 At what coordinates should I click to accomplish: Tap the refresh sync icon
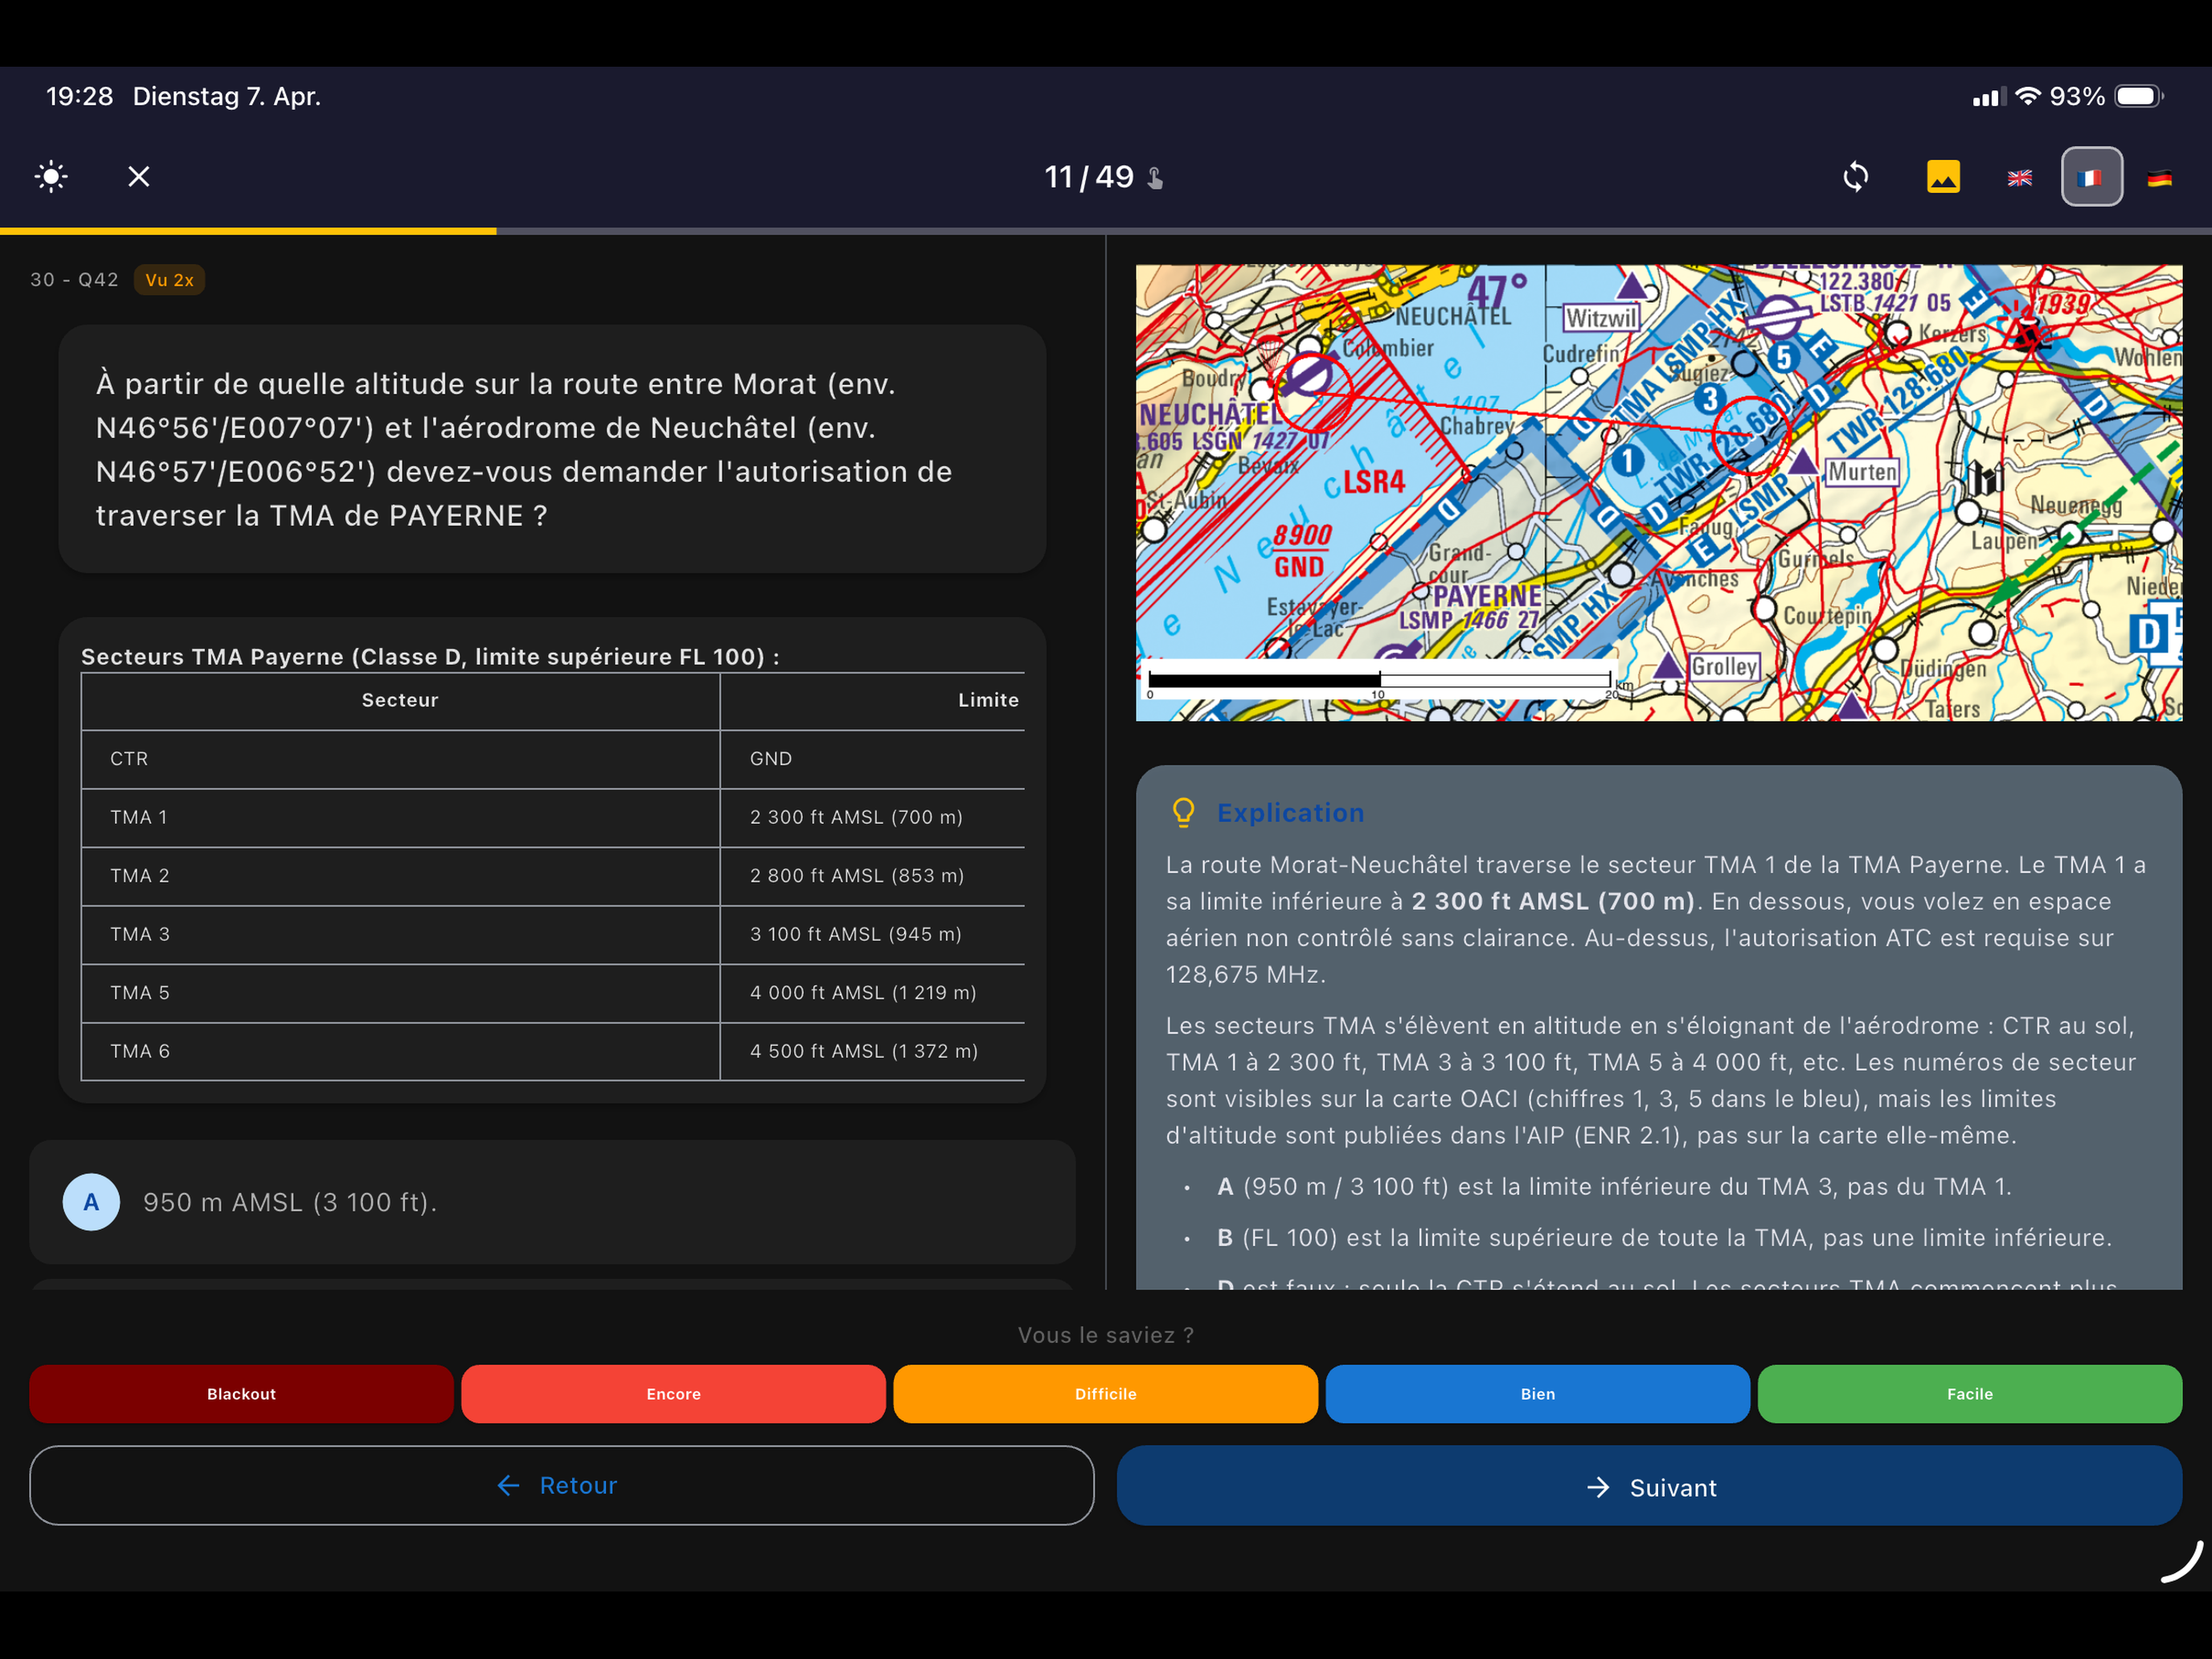pos(1855,177)
